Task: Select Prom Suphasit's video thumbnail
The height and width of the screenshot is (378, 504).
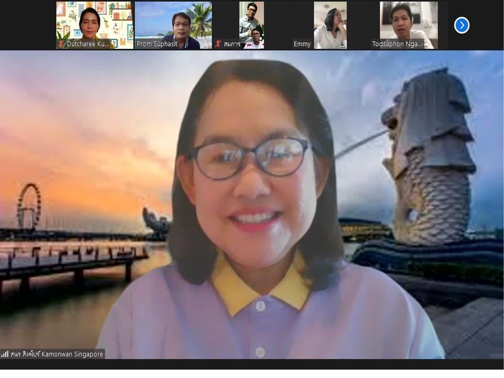Action: (173, 21)
